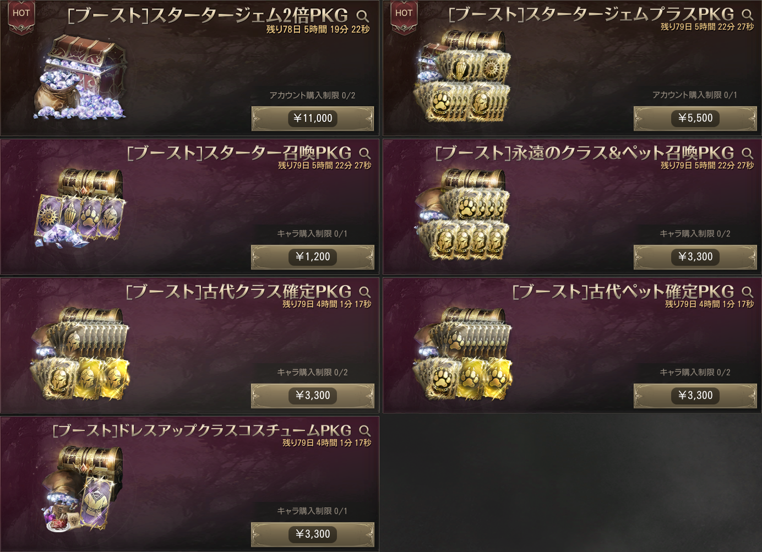This screenshot has height=552, width=762.
Task: Click the ¥1,200 price button
Action: (313, 257)
